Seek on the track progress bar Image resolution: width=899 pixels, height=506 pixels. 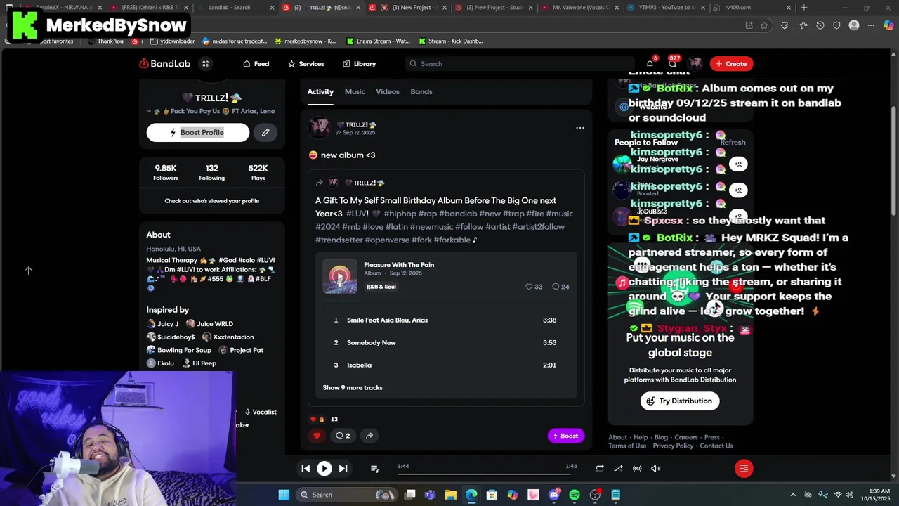coord(487,474)
